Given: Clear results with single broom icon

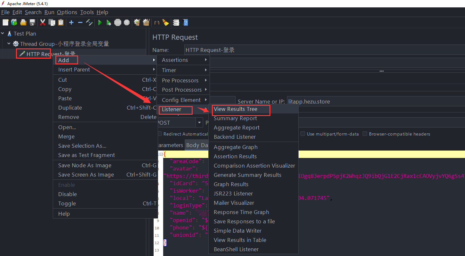Looking at the screenshot, I should click(x=137, y=22).
